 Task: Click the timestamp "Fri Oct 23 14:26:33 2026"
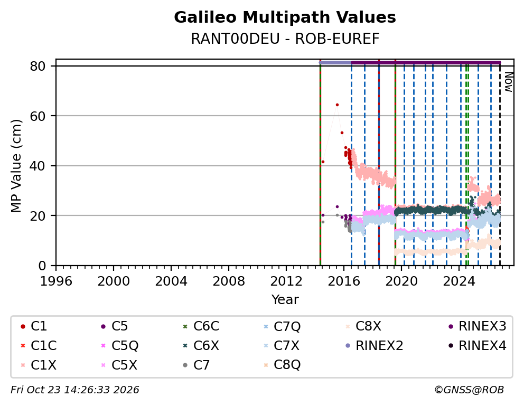click(75, 390)
